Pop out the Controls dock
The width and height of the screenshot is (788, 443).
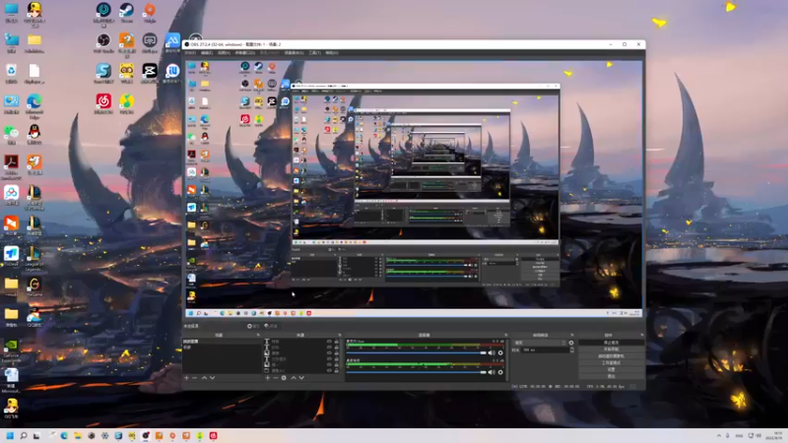642,335
